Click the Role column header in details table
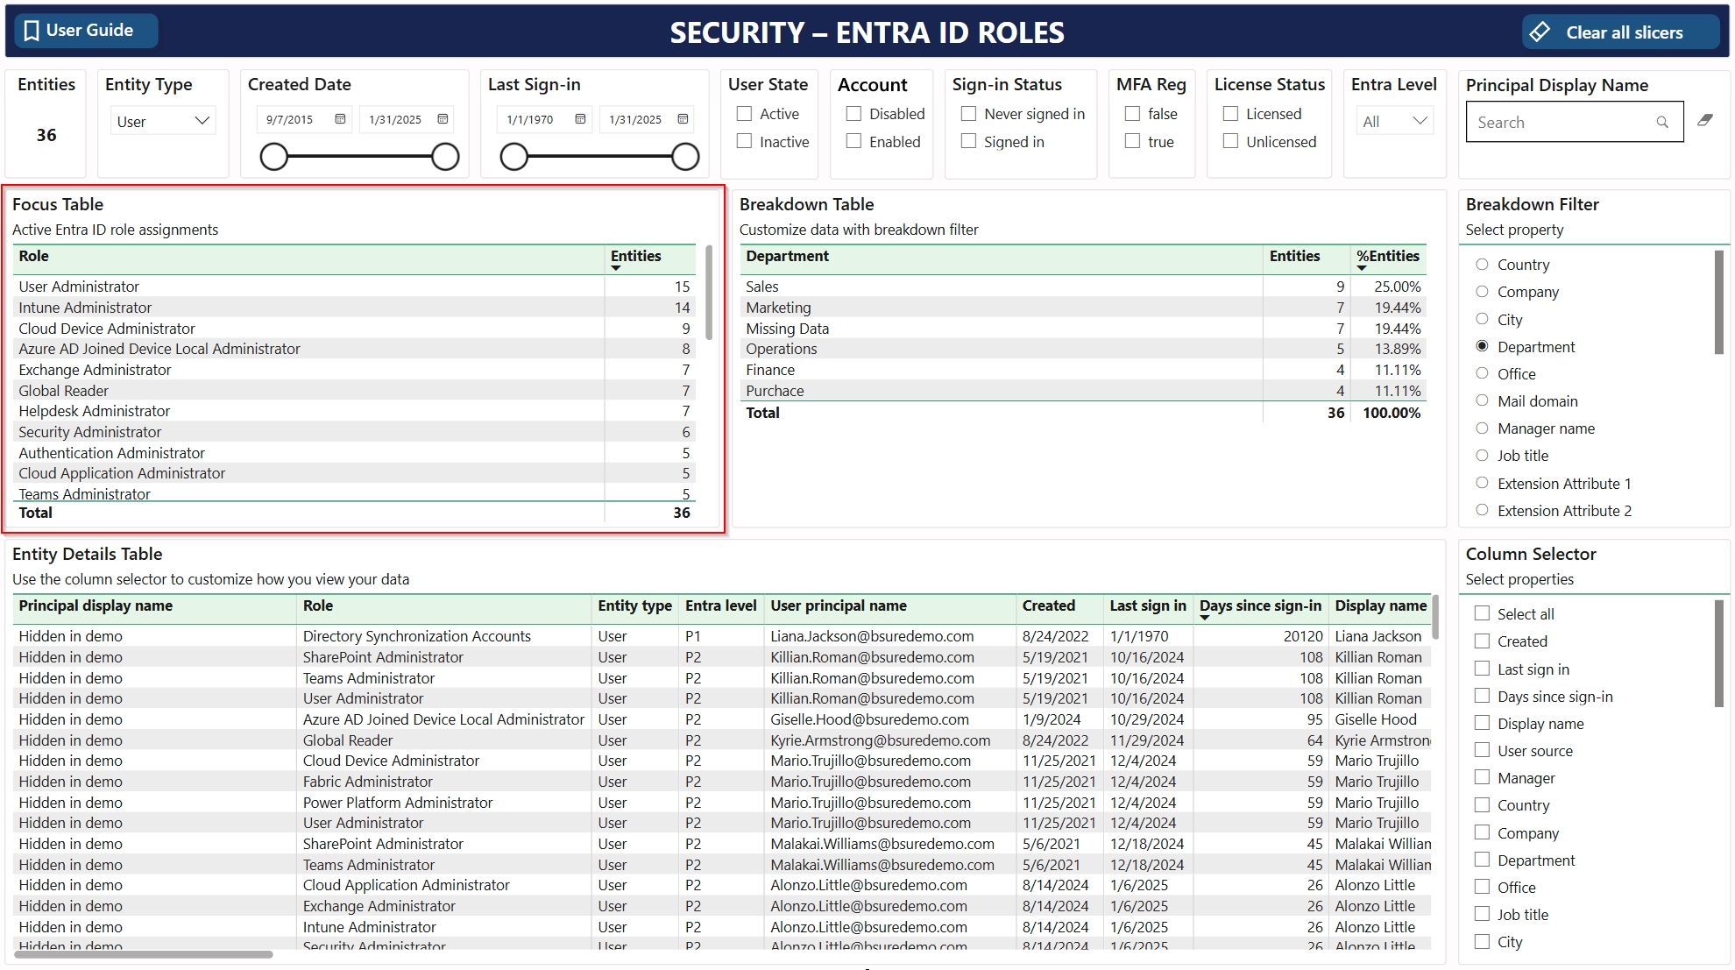Screen dimensions: 1735x970 coord(317,605)
